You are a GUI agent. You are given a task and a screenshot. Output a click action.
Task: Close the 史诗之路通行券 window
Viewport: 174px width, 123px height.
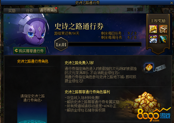171,3
